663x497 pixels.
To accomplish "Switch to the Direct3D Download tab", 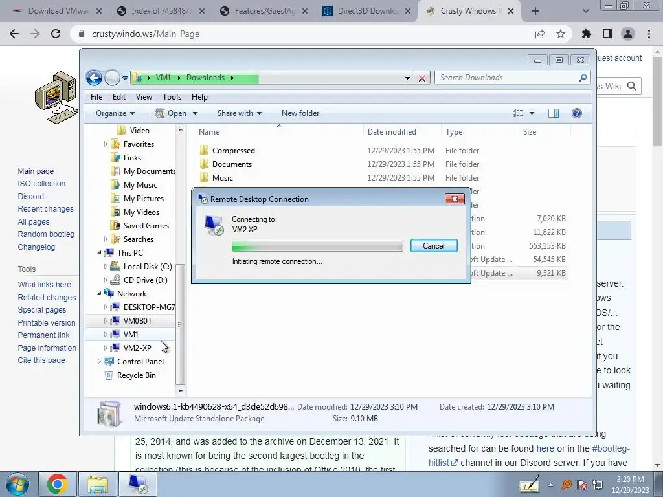I will tap(366, 11).
